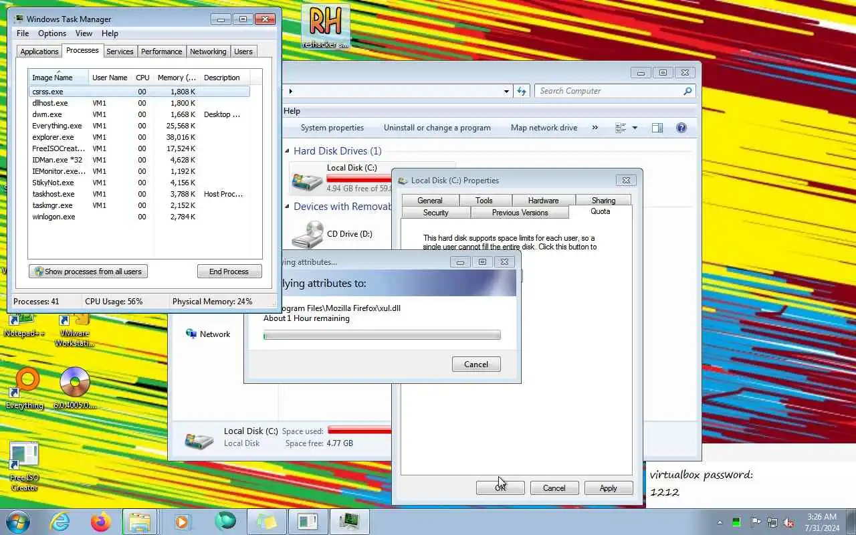Click the magnifier icon in Search Computer
The height and width of the screenshot is (535, 856).
coord(687,91)
